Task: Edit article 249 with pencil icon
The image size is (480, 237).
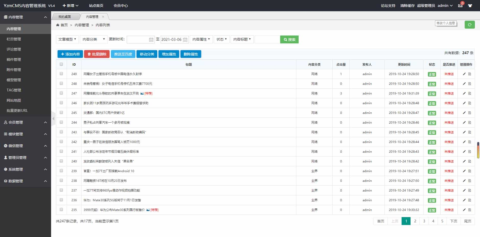Action: pyautogui.click(x=464, y=74)
